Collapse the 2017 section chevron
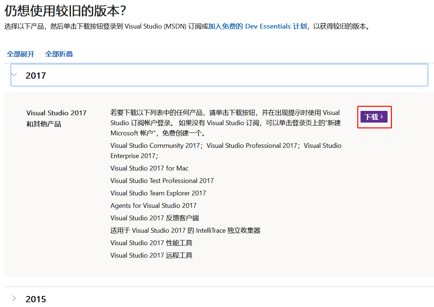 pos(14,75)
